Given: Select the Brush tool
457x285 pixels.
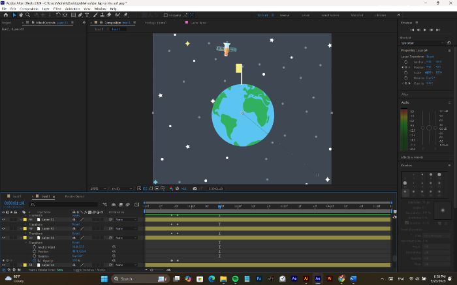Looking at the screenshot, I should pos(95,15).
